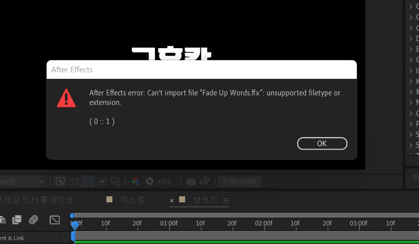Open the Graph Editor
The image size is (419, 244).
(55, 220)
